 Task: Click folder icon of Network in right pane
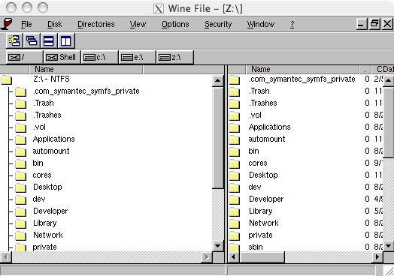point(234,224)
